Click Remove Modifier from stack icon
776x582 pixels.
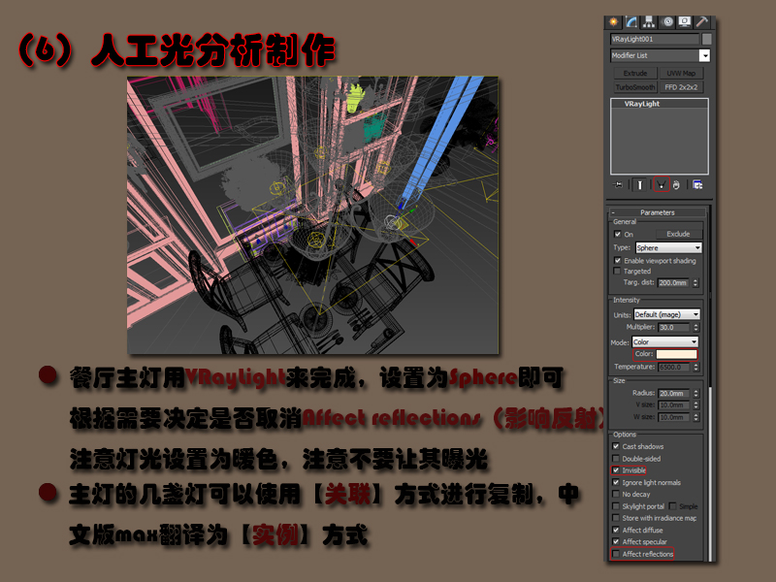[676, 185]
